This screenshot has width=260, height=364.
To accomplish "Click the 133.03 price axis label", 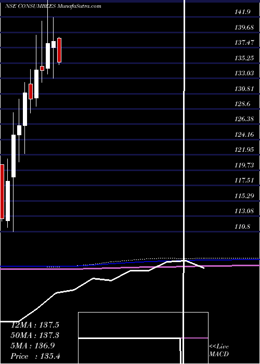I will [x=244, y=73].
